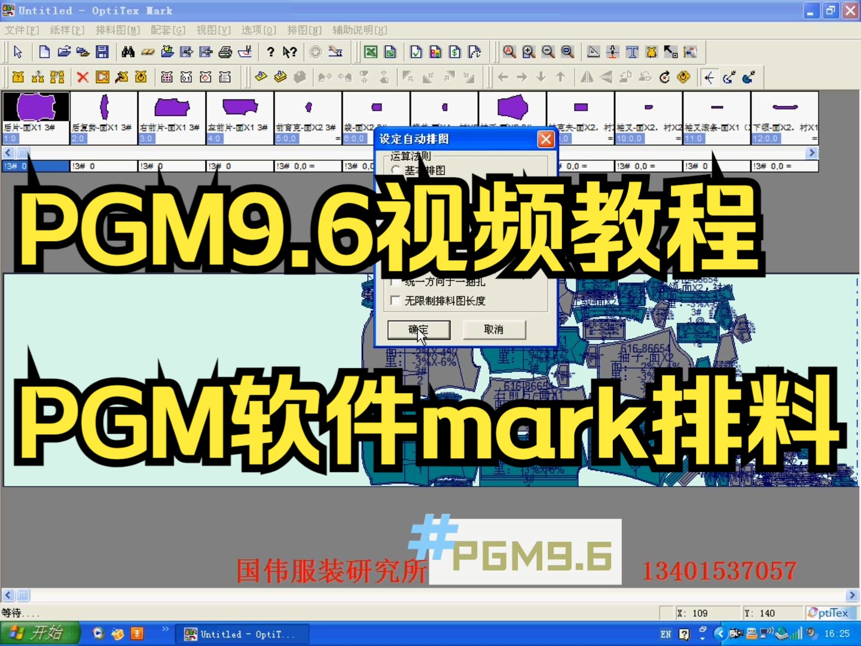
Task: Click the left arrow move icon
Action: [x=503, y=77]
